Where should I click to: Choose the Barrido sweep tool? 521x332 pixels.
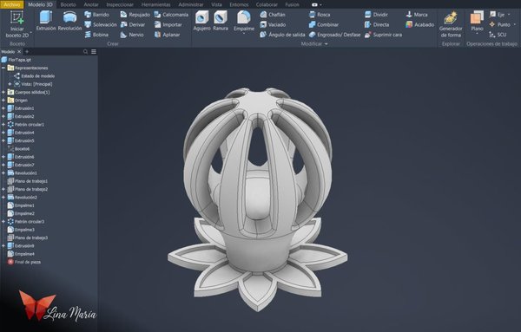96,15
